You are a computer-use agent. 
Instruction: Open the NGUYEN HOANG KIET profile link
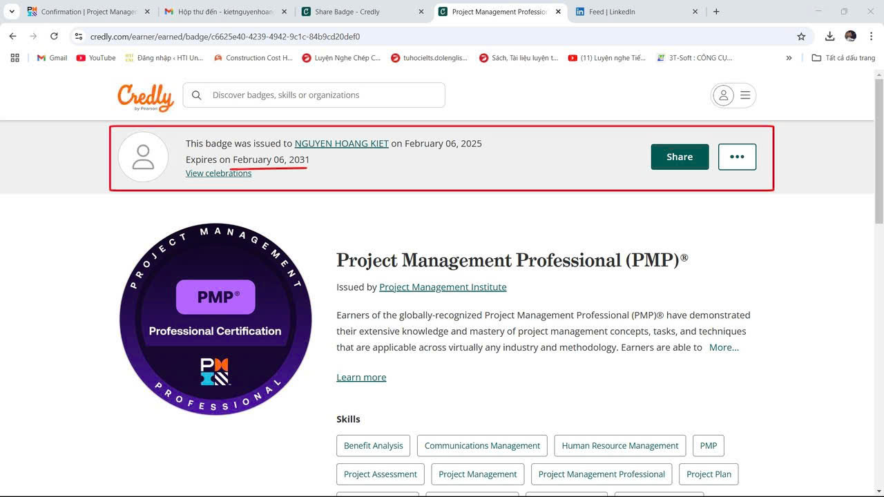(x=341, y=144)
